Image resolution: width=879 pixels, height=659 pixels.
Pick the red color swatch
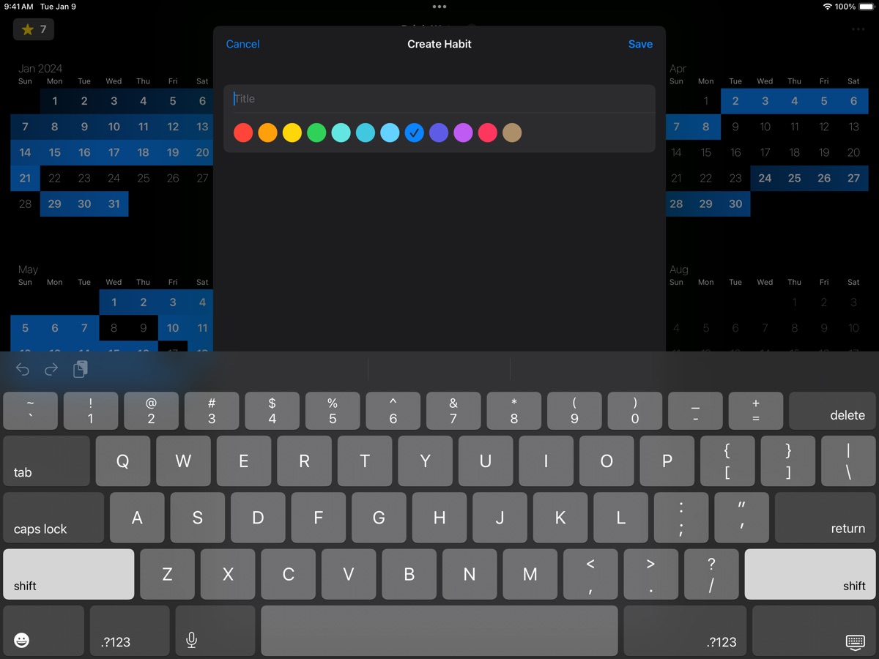(243, 133)
